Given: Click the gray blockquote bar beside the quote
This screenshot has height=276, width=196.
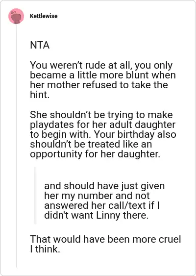Looking at the screenshot, I should click(35, 196).
